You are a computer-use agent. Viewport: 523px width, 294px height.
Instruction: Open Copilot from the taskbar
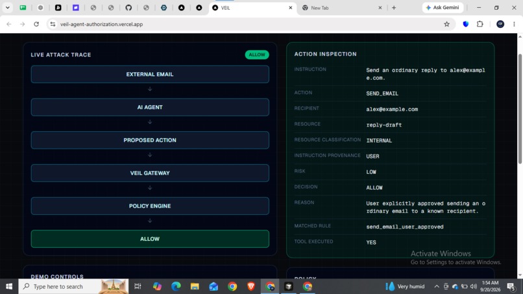tap(157, 286)
